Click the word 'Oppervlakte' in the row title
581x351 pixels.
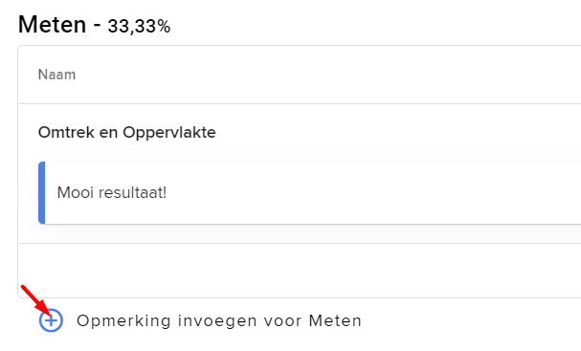[x=169, y=133]
